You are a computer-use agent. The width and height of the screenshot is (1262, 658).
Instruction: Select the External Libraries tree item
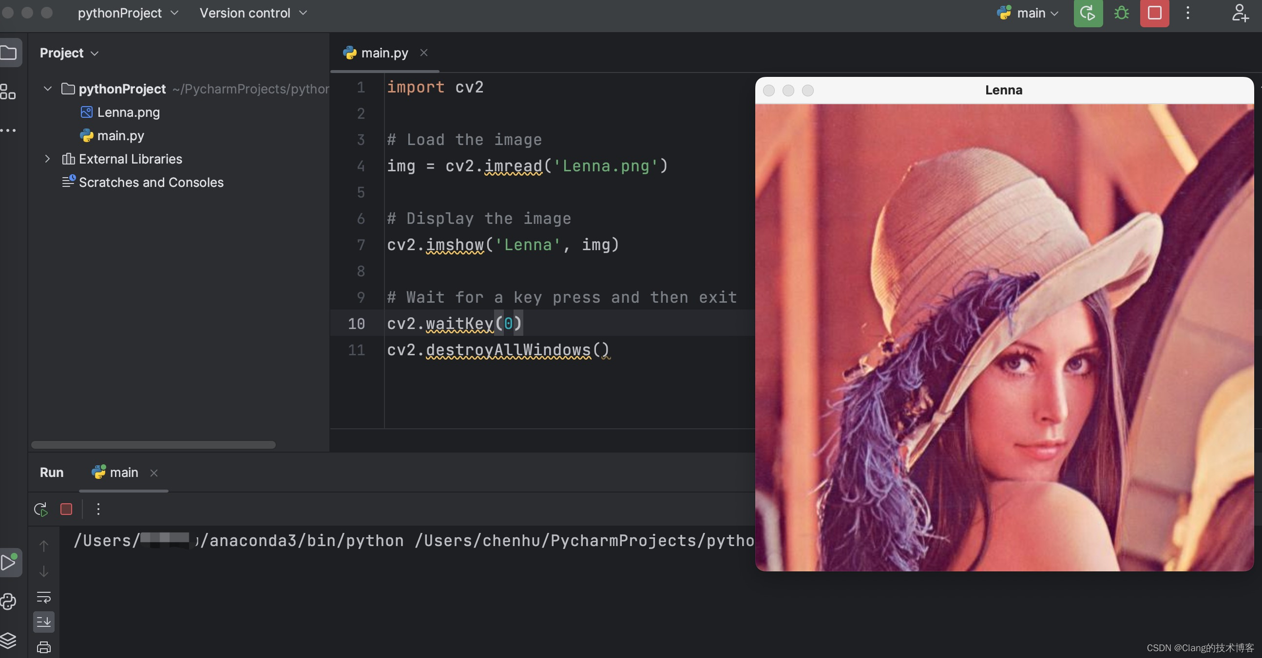coord(122,159)
